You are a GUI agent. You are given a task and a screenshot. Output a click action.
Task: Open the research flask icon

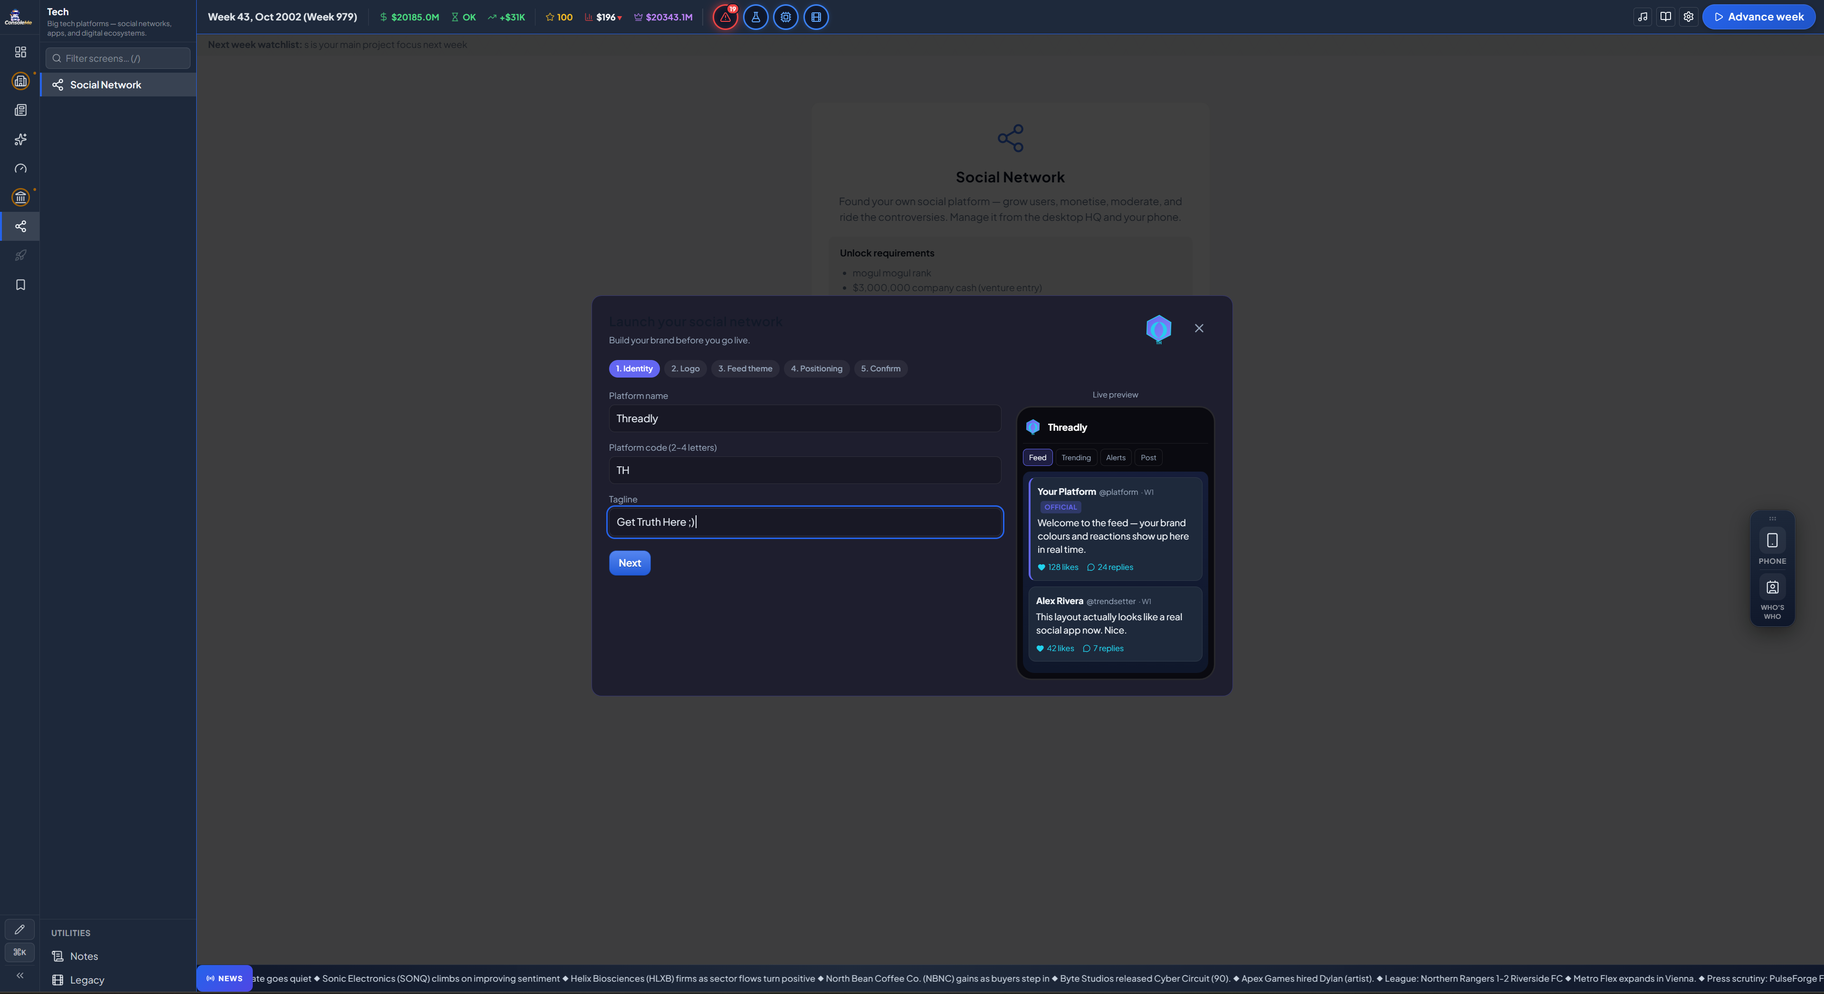tap(755, 17)
